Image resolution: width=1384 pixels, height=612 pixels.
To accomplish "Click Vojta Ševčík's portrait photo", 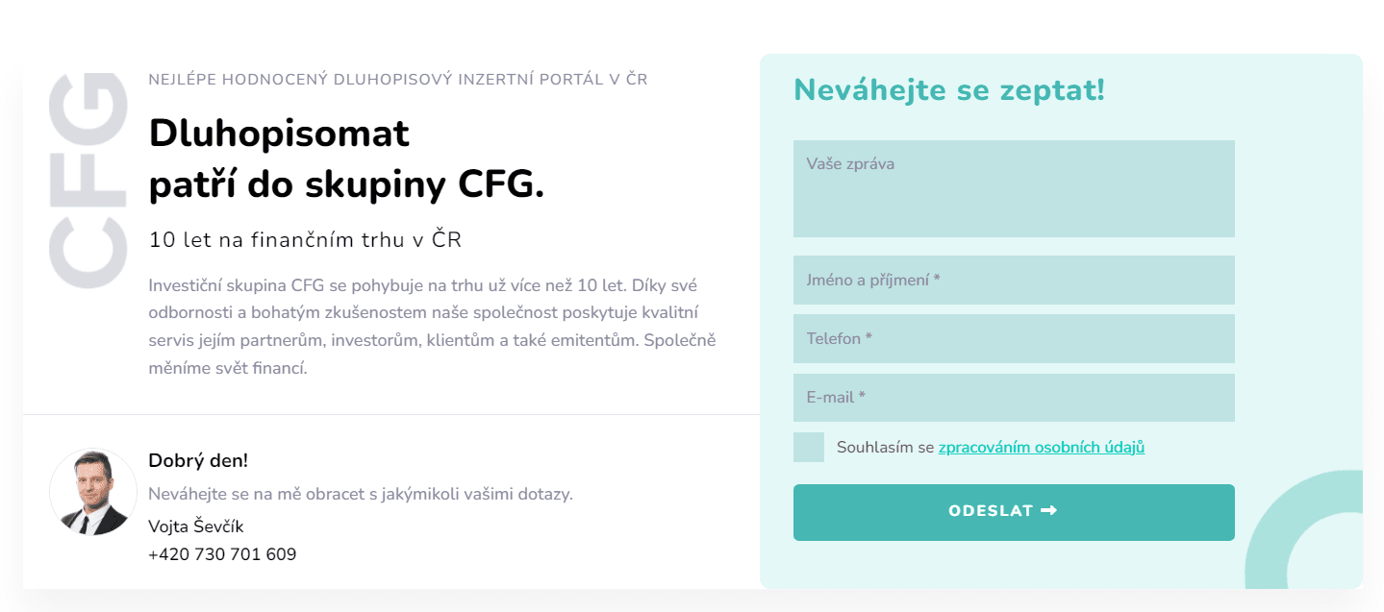I will 93,492.
